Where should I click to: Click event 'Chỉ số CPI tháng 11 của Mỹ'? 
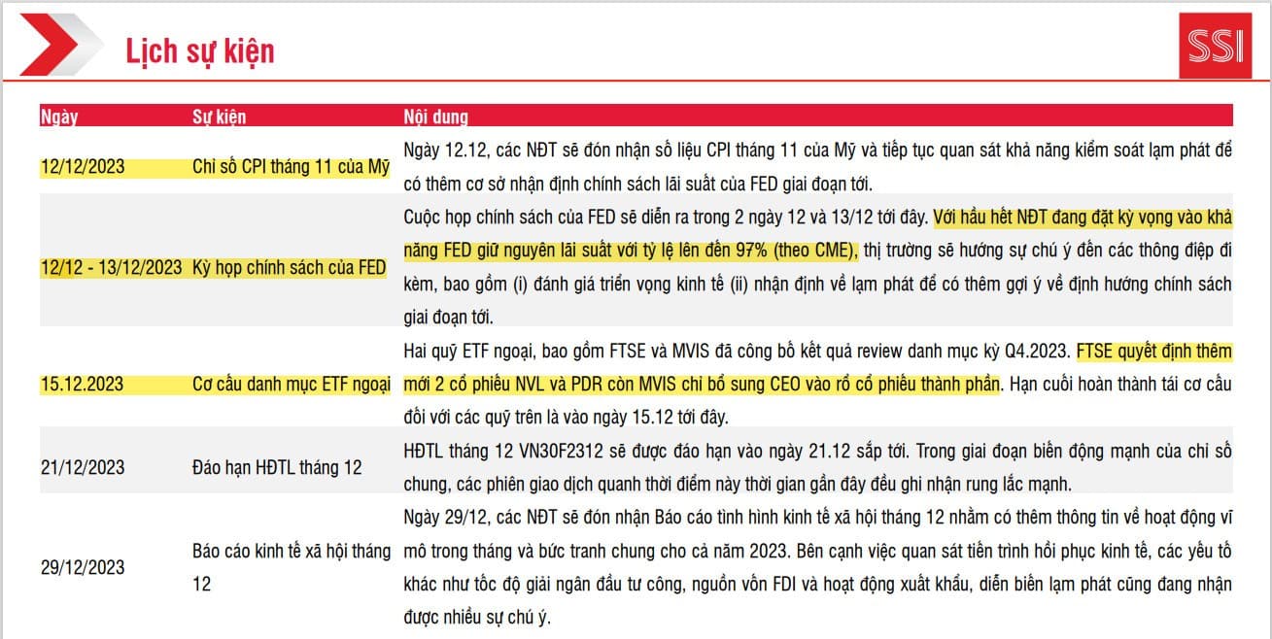pyautogui.click(x=290, y=167)
